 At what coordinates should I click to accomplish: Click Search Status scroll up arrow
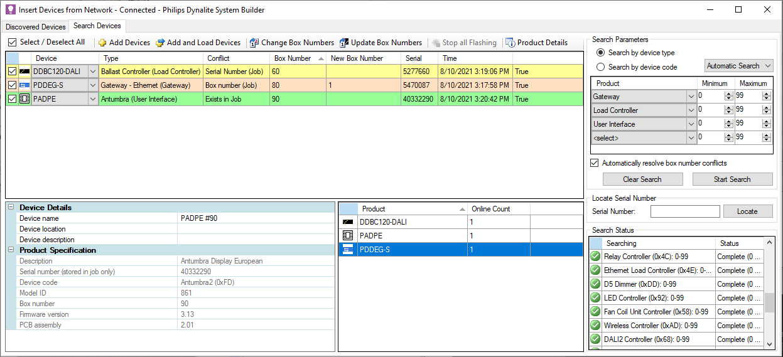769,242
